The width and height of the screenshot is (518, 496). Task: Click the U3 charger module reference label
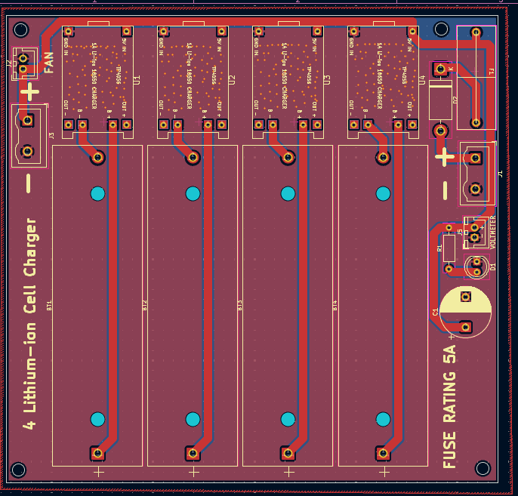pyautogui.click(x=327, y=79)
